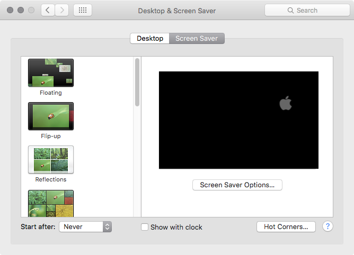354x255 pixels.
Task: Enable Show with clock checkbox
Action: tap(145, 227)
